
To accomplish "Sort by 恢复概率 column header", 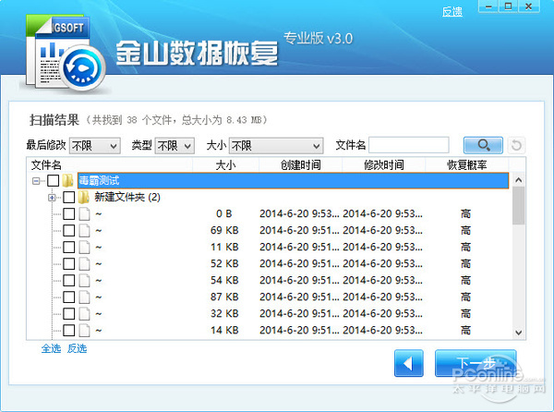I will tap(466, 165).
